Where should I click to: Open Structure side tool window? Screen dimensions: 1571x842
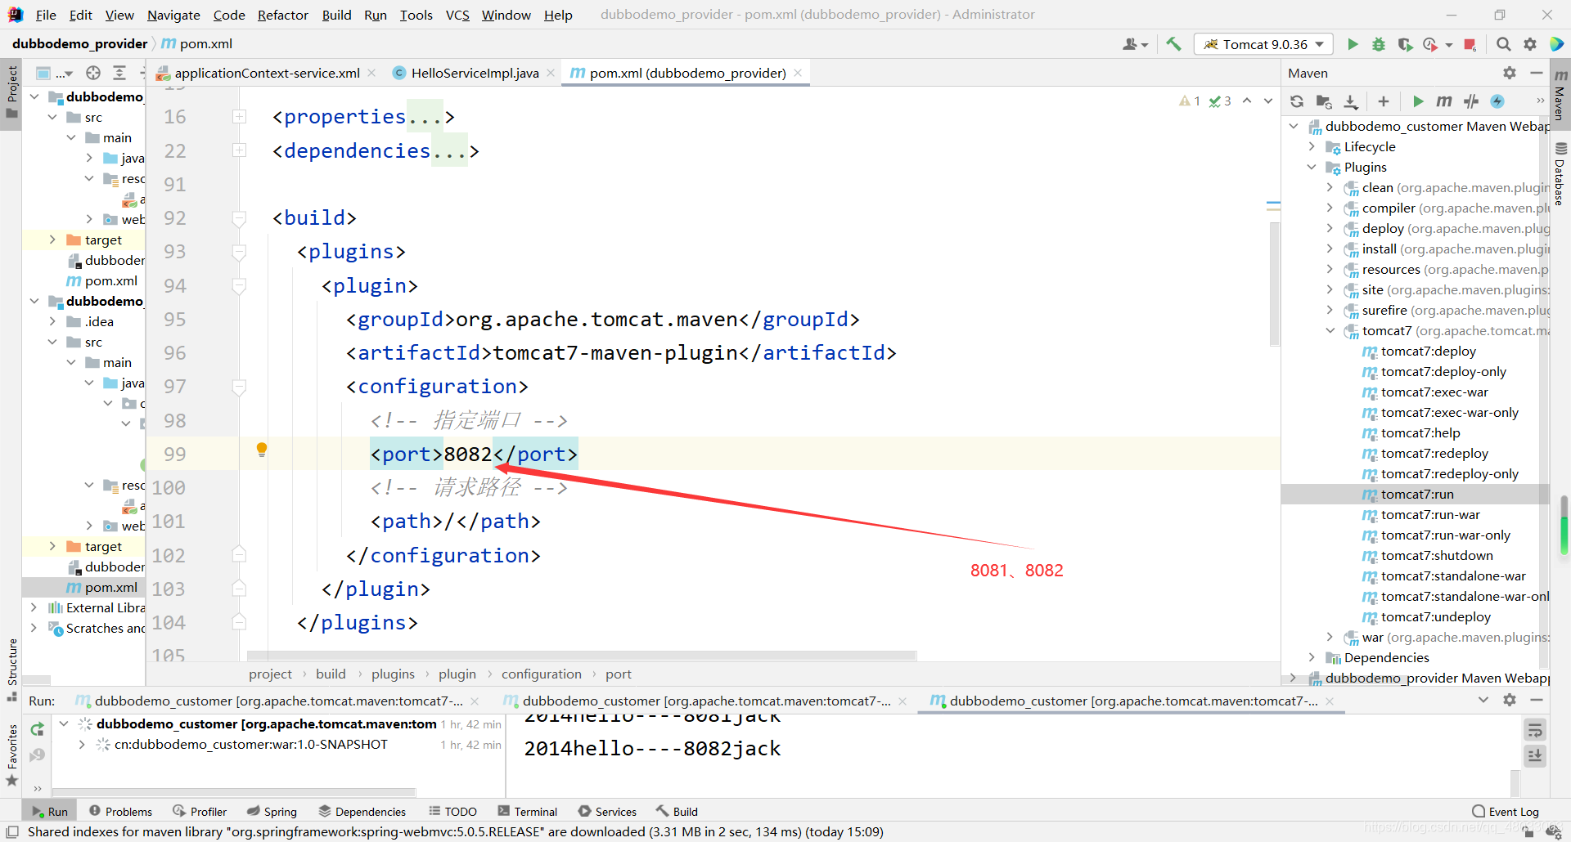[x=11, y=669]
